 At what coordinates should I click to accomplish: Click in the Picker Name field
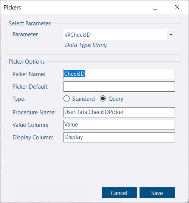tap(119, 74)
